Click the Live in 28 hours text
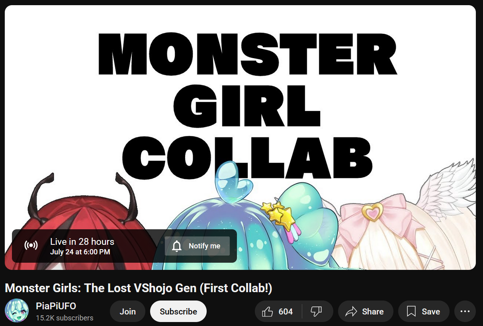 point(82,242)
